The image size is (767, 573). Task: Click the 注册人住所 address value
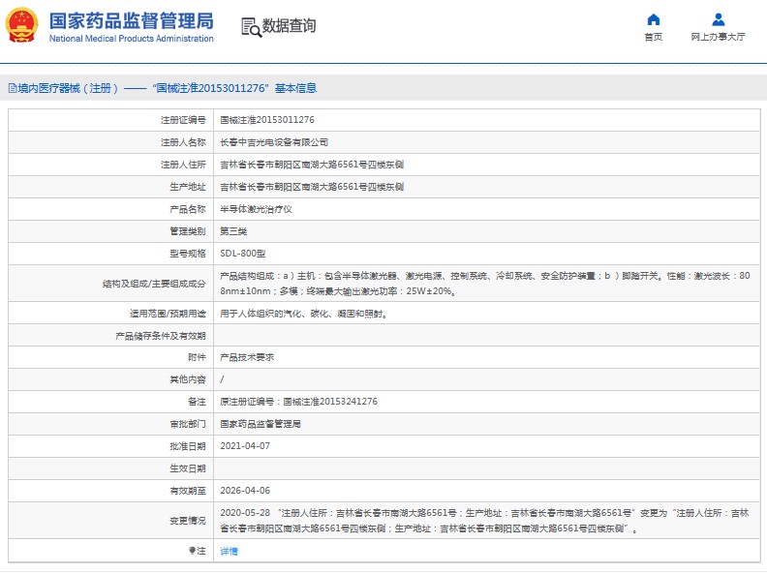312,165
